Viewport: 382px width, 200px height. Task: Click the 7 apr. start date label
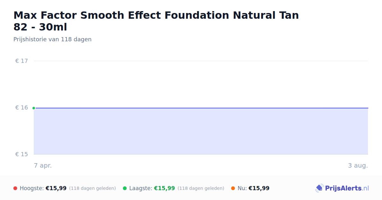[43, 165]
